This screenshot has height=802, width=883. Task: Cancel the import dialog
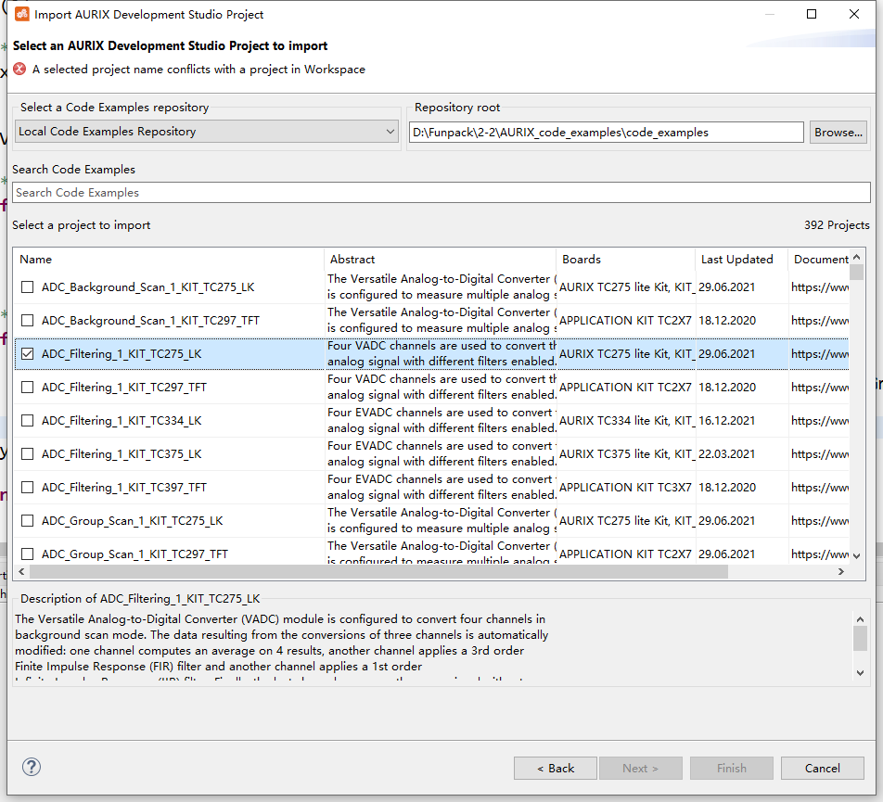pyautogui.click(x=822, y=769)
